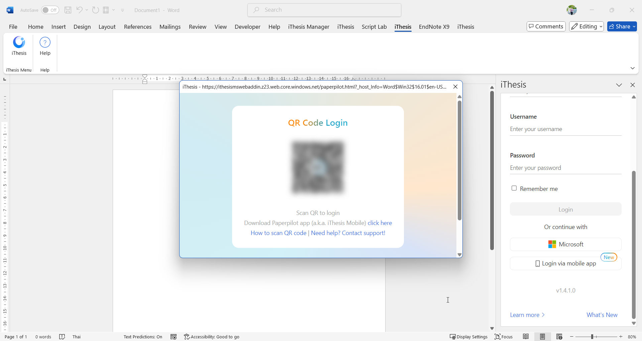The width and height of the screenshot is (642, 341).
Task: Zoom in with the plus button
Action: point(621,337)
